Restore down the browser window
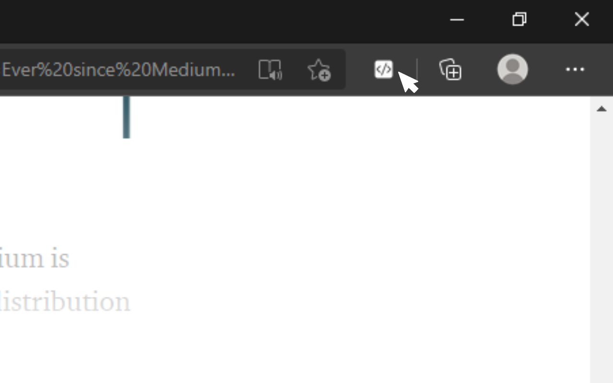 coord(519,19)
